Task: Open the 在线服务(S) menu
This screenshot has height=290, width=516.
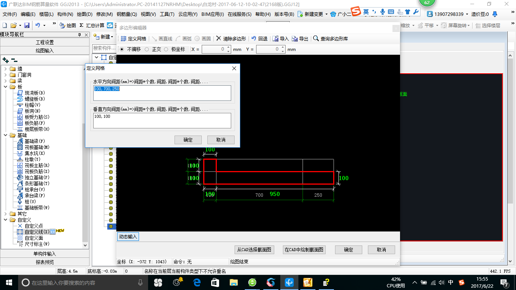Action: pyautogui.click(x=239, y=14)
